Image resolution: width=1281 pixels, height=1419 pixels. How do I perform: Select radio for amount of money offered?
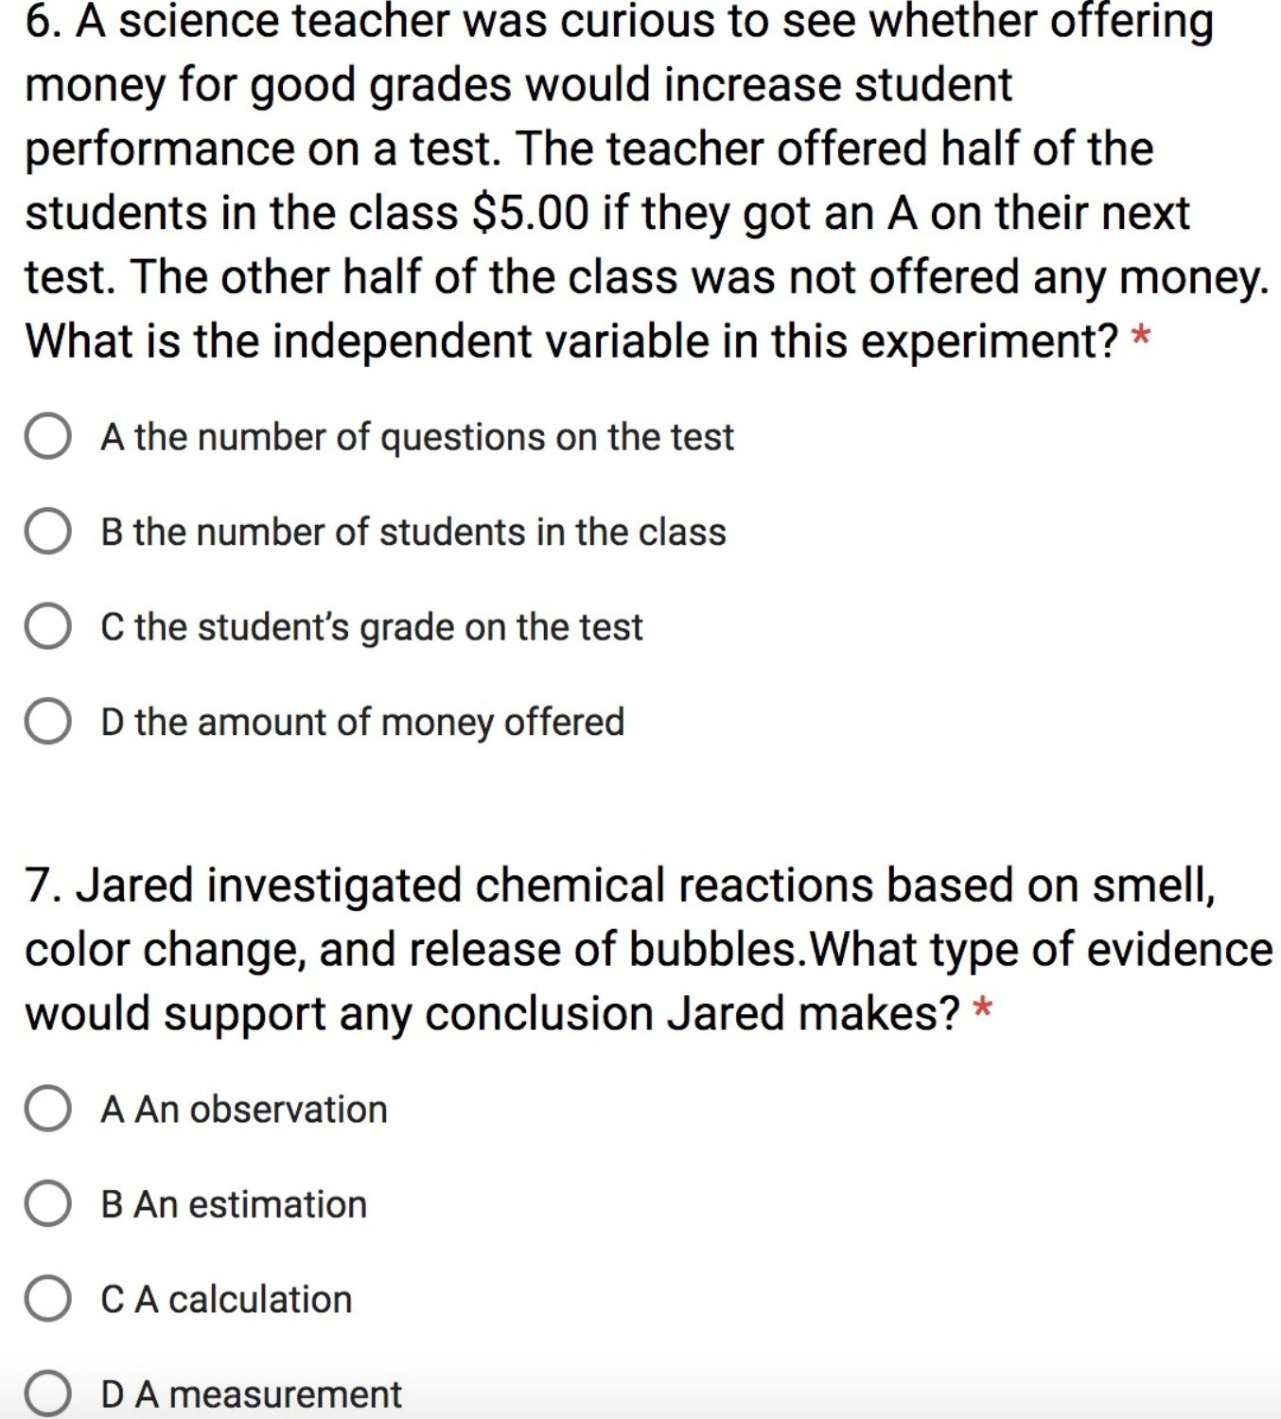click(47, 722)
